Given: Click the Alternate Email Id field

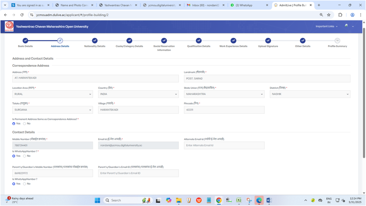Looking at the screenshot, I should (x=224, y=145).
